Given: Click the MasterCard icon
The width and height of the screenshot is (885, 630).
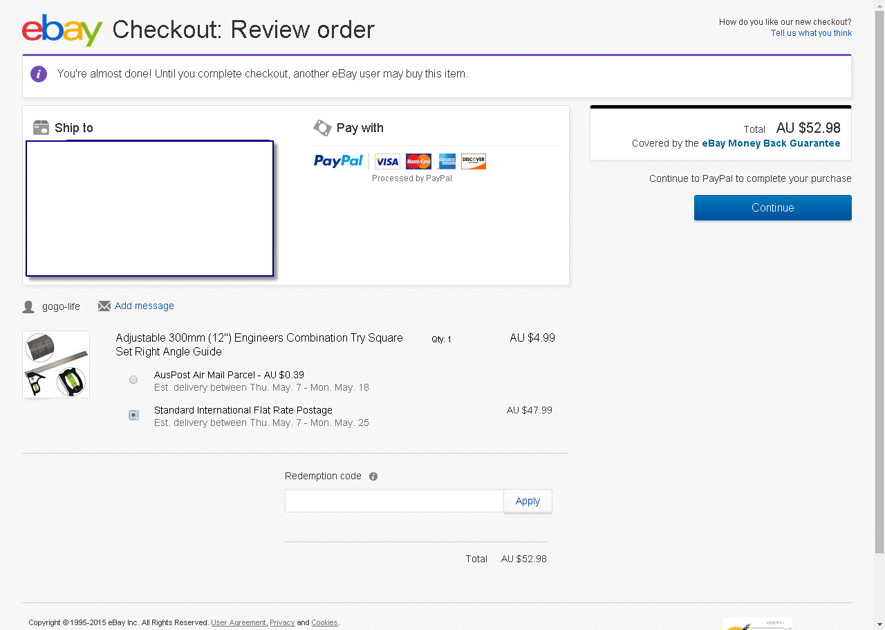Looking at the screenshot, I should (x=418, y=162).
